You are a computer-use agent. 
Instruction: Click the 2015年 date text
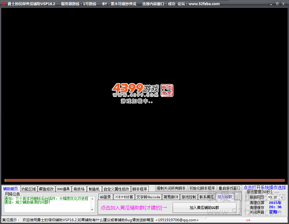pyautogui.click(x=275, y=203)
